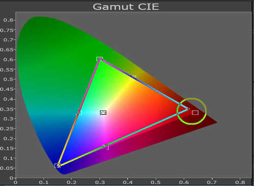
Task: Select the cyan secondary target square marker
Action: pyautogui.click(x=79, y=112)
